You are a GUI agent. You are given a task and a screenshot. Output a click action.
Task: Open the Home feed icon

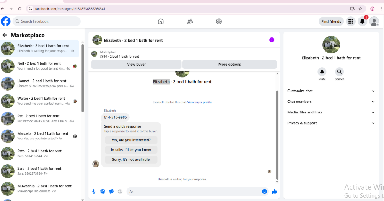pyautogui.click(x=161, y=21)
